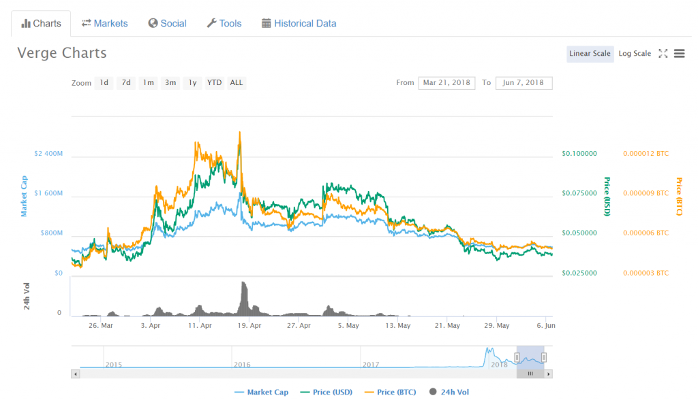Click the 5. May axis label
This screenshot has width=698, height=400.
point(348,325)
